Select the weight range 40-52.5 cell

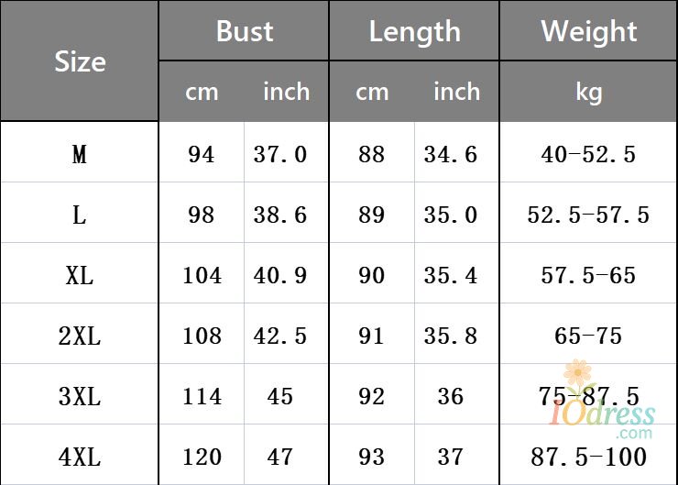[x=588, y=154]
